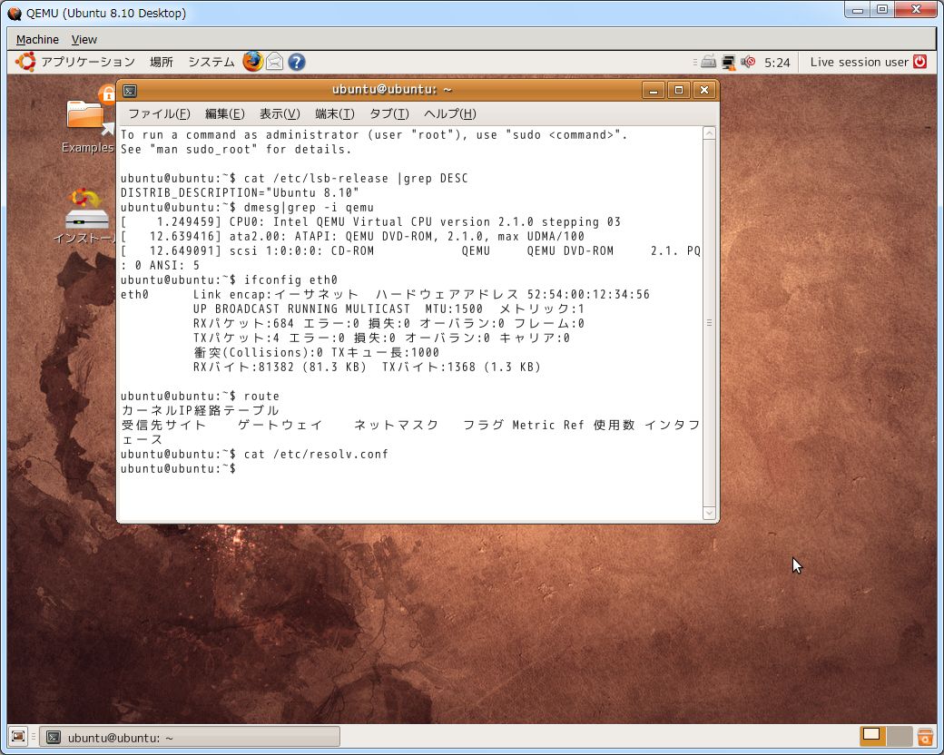Click the "route" command line
944x755 pixels.
click(x=200, y=397)
